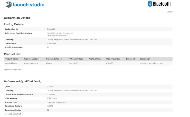Viewport: 190px width, 117px height.
Task: Click the Archive Date column header
Action: pyautogui.click(x=95, y=59)
